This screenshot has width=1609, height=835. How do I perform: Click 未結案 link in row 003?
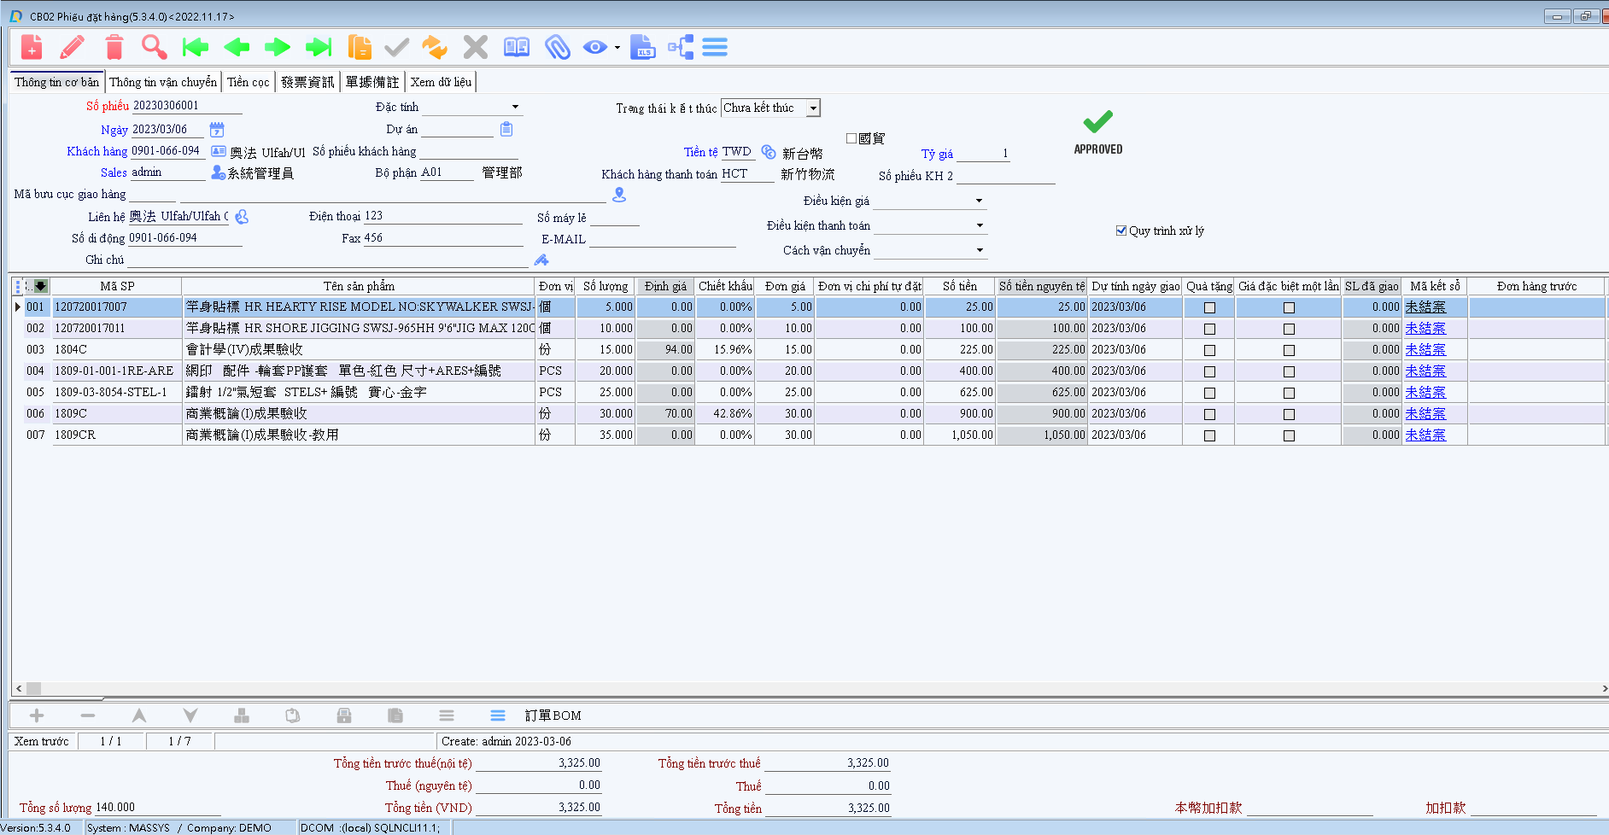(1425, 349)
